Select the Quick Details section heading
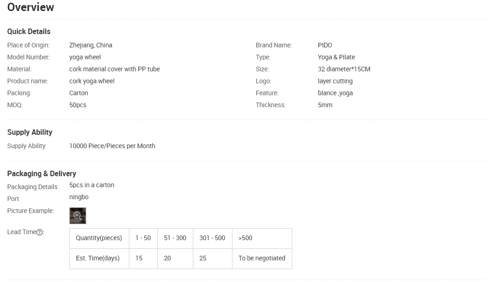This screenshot has width=493, height=282. [x=29, y=31]
